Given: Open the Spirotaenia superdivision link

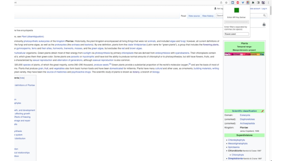Looking at the screenshot, I should 234,147.
